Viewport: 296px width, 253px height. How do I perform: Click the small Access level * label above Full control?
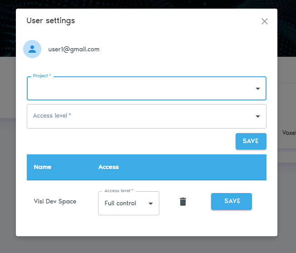[119, 191]
